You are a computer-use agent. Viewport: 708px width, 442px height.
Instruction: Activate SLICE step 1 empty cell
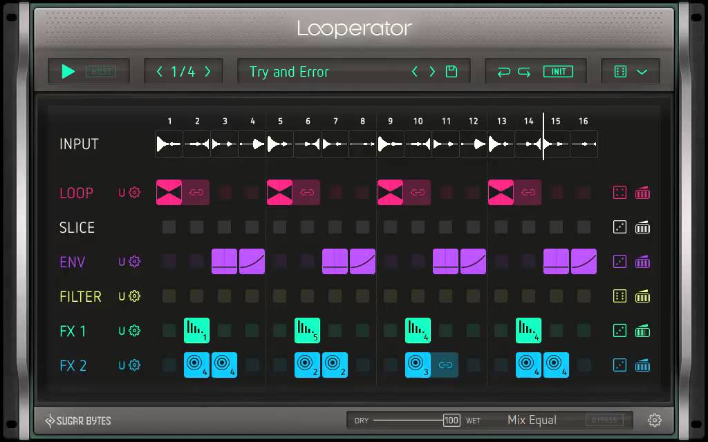[x=169, y=227]
